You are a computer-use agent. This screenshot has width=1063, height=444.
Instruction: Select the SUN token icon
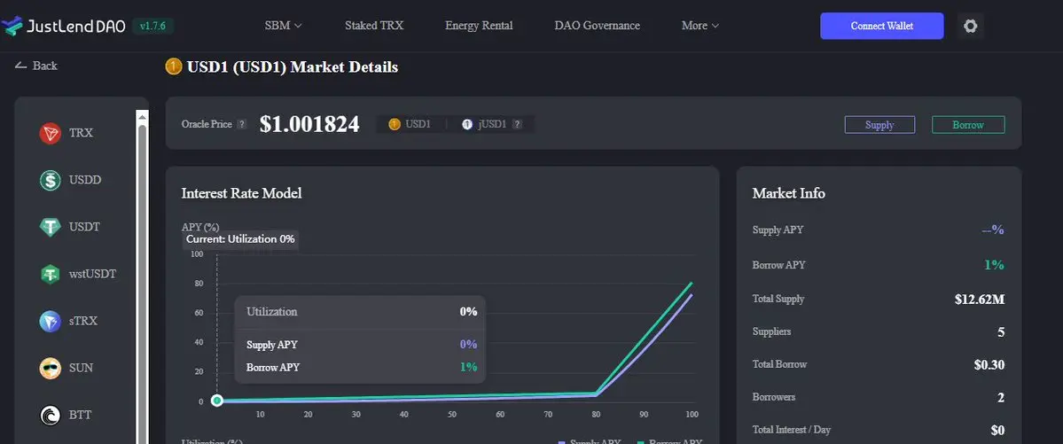51,368
